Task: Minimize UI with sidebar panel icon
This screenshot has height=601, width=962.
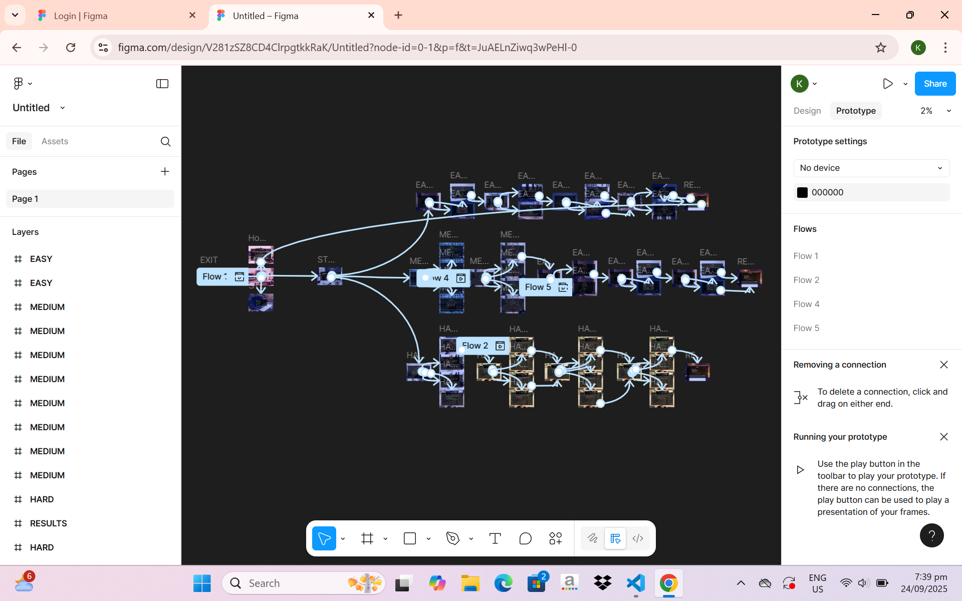Action: [162, 84]
